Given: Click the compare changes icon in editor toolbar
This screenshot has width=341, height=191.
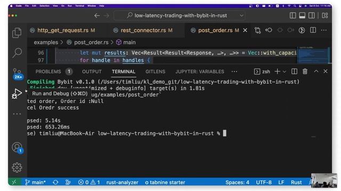Looking at the screenshot, I should point(257,30).
